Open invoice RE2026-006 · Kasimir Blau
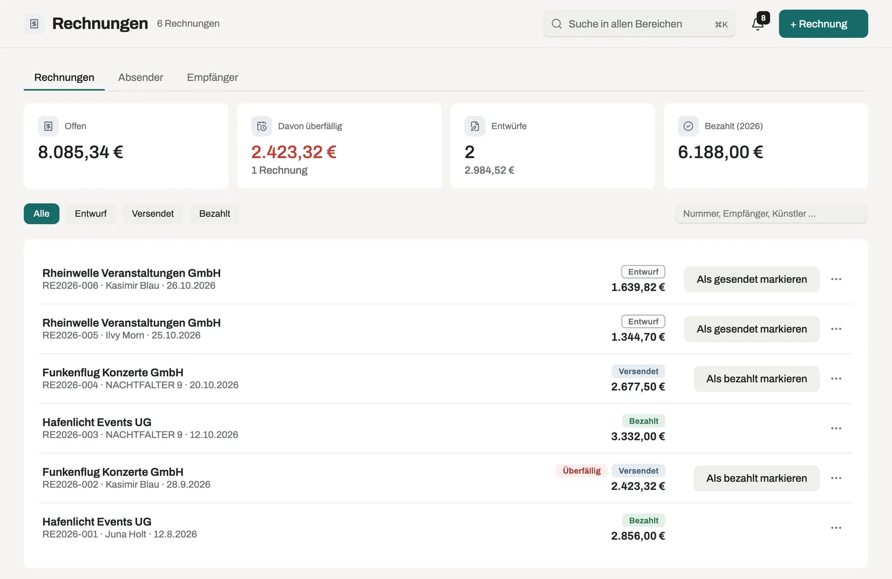This screenshot has height=579, width=892. point(445,279)
